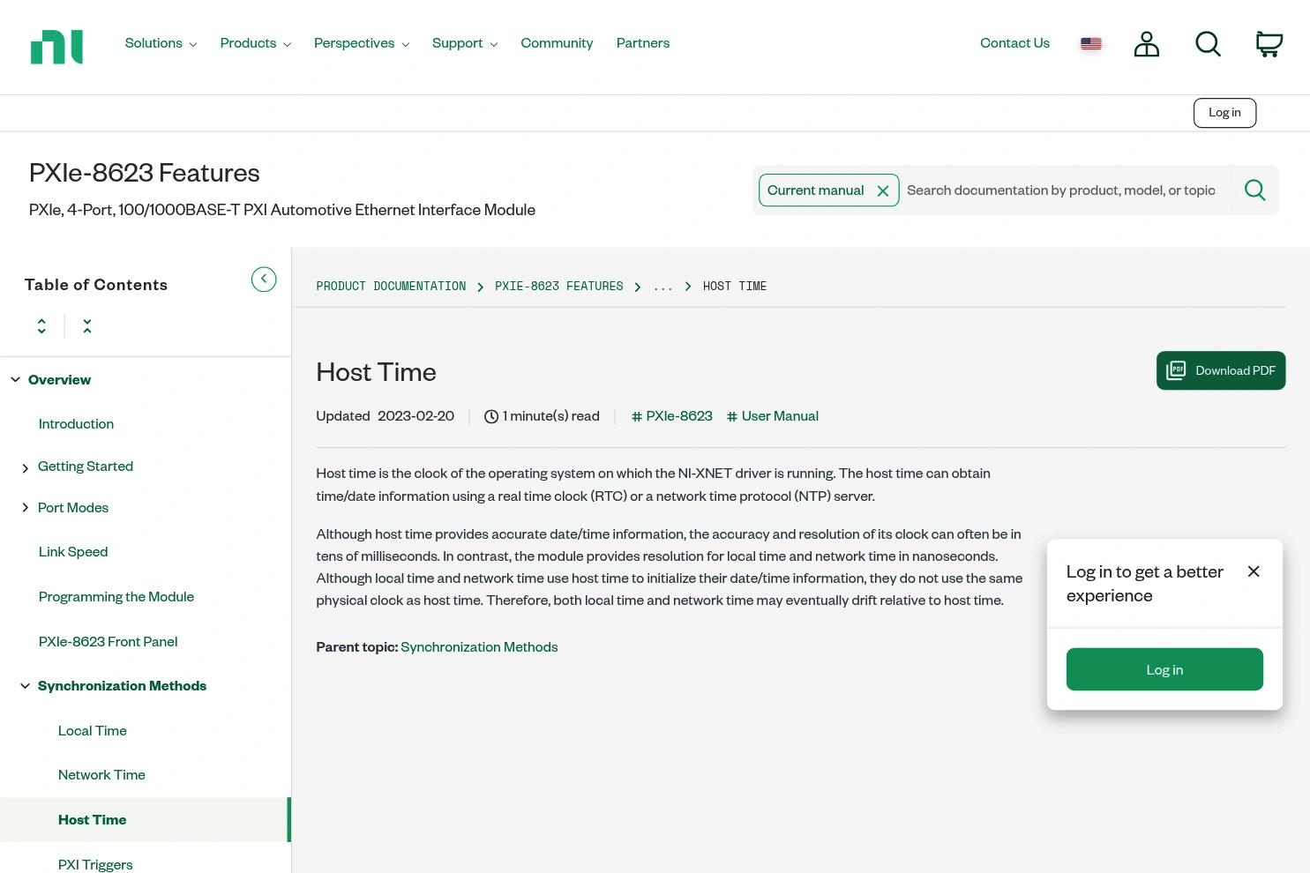
Task: Click the 1 minute(s) read text
Action: 551,416
